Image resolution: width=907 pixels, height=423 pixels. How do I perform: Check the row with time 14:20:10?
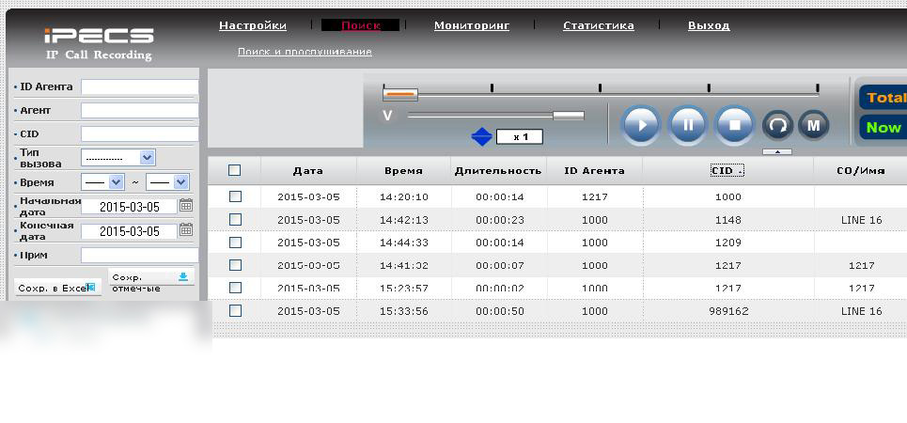pos(235,197)
